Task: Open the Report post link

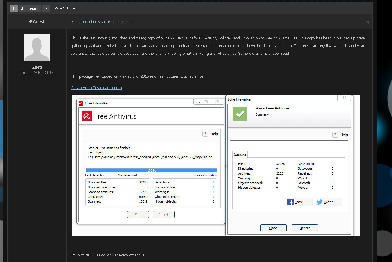Action: point(123,22)
